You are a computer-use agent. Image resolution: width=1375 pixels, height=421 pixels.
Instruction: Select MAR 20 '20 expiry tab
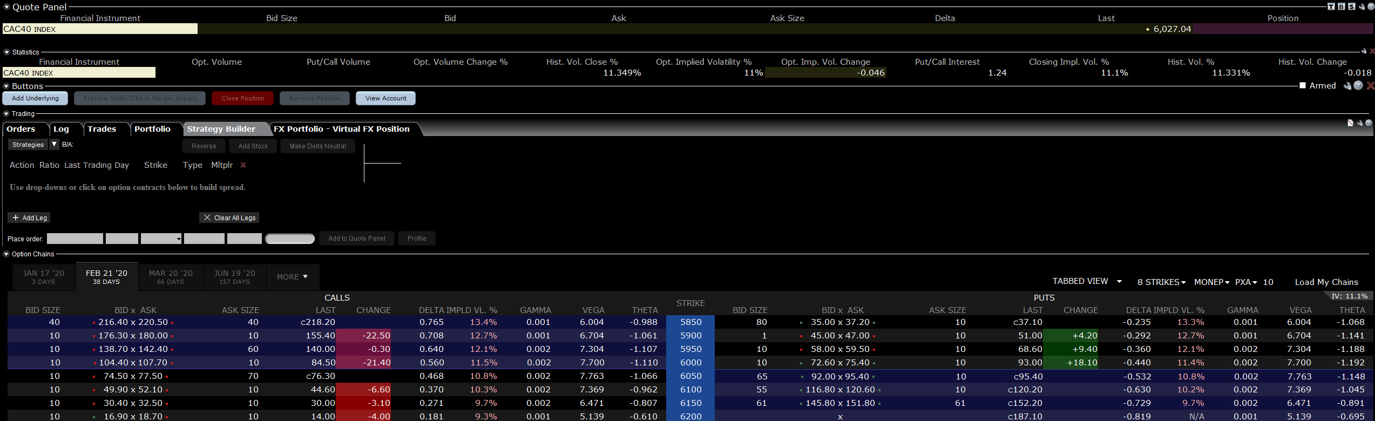click(171, 277)
